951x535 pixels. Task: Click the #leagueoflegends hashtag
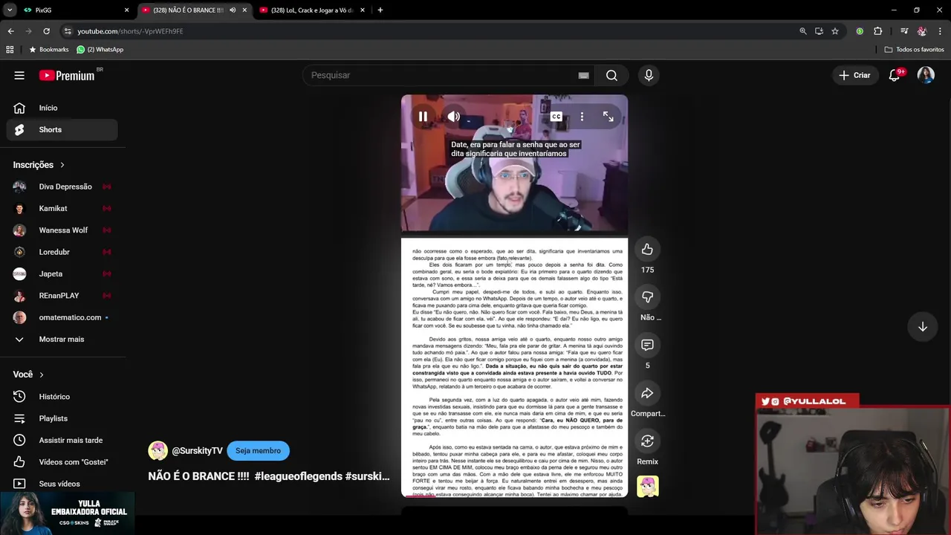(x=298, y=476)
